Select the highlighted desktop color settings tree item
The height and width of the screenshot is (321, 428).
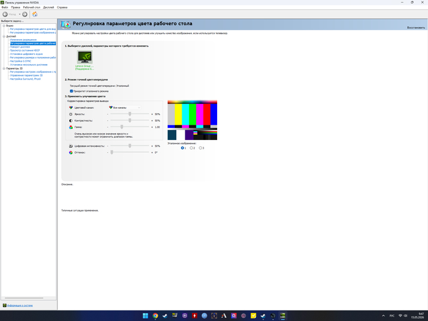click(x=33, y=43)
